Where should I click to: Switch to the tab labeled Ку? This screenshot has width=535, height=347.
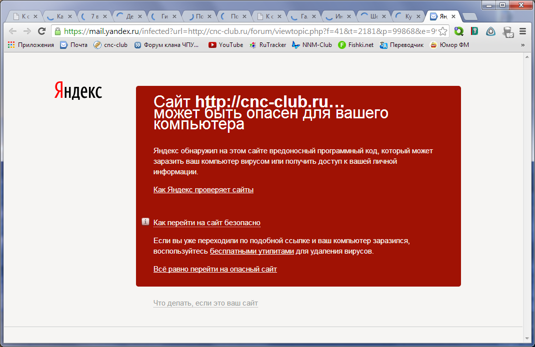coord(408,16)
